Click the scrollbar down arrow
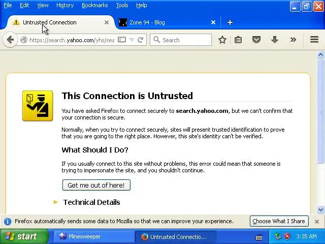The image size is (325, 244). (320, 209)
